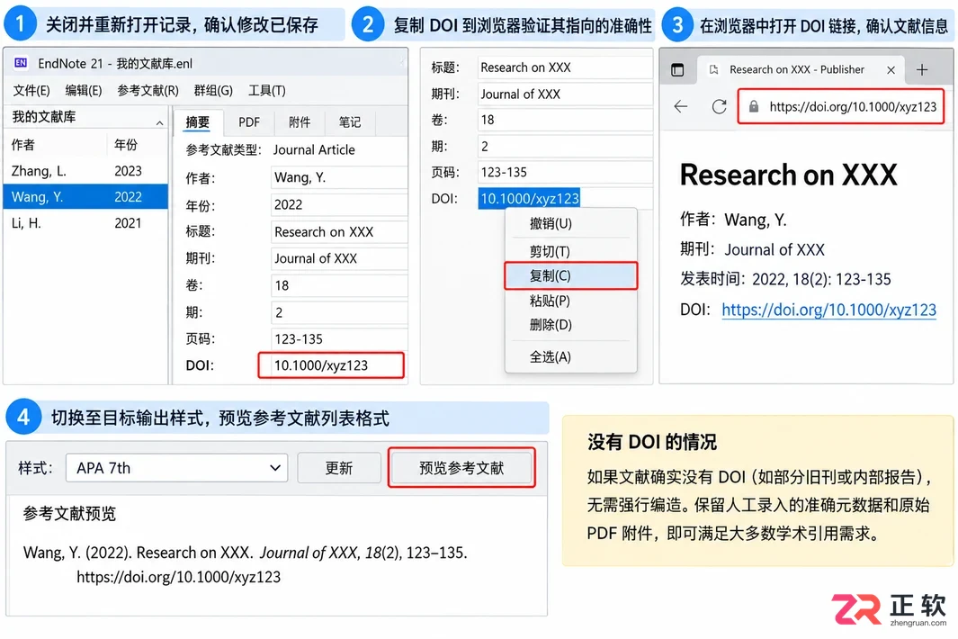Screen dimensions: 958x639
Task: Open the 文件(E) menu
Action: [31, 91]
